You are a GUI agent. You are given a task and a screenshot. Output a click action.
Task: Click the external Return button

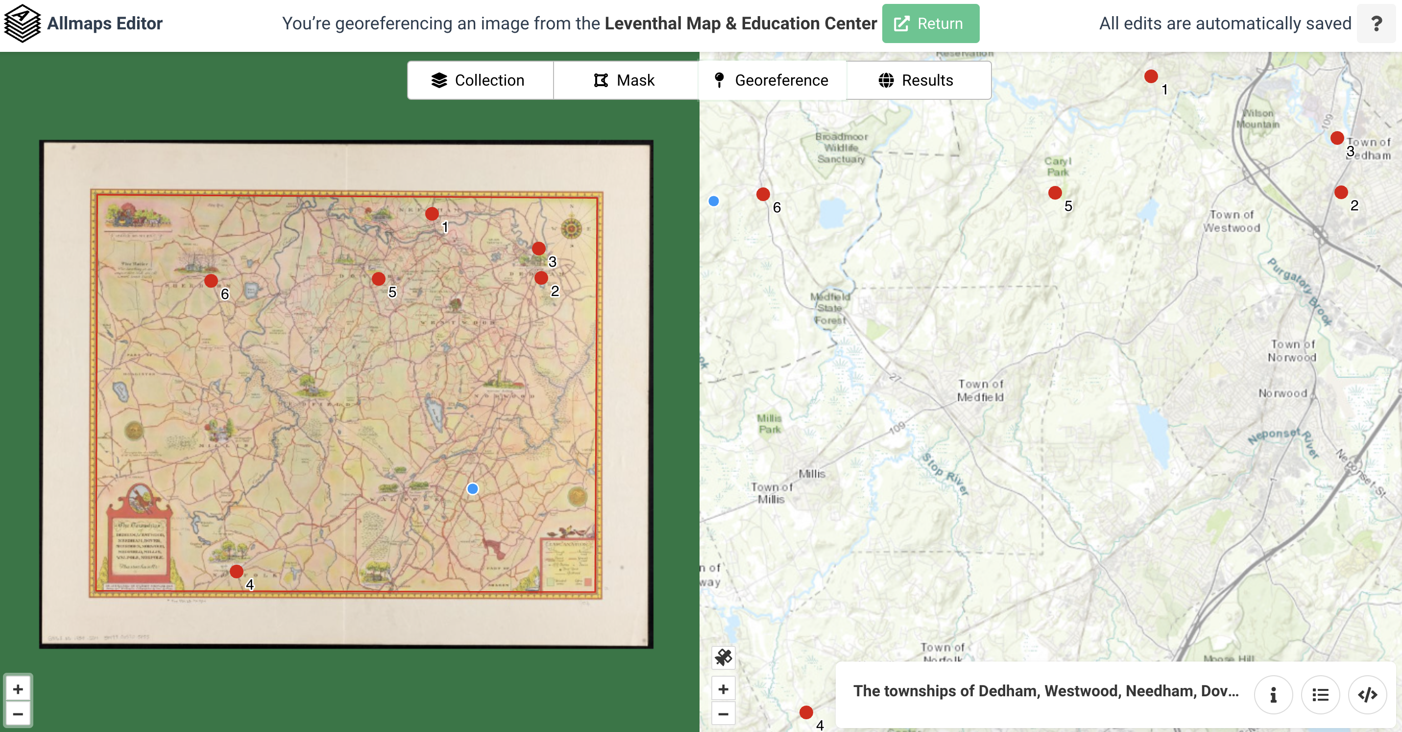tap(930, 23)
